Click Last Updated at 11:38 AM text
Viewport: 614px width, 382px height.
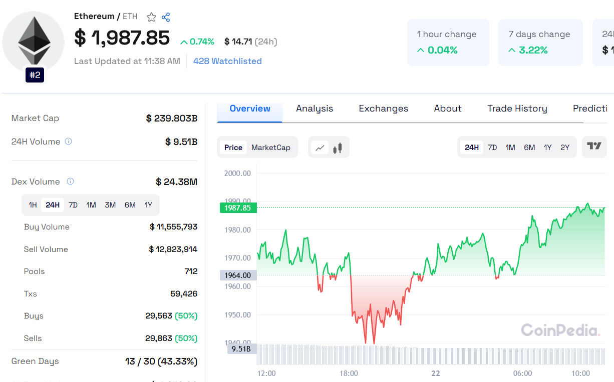point(127,61)
